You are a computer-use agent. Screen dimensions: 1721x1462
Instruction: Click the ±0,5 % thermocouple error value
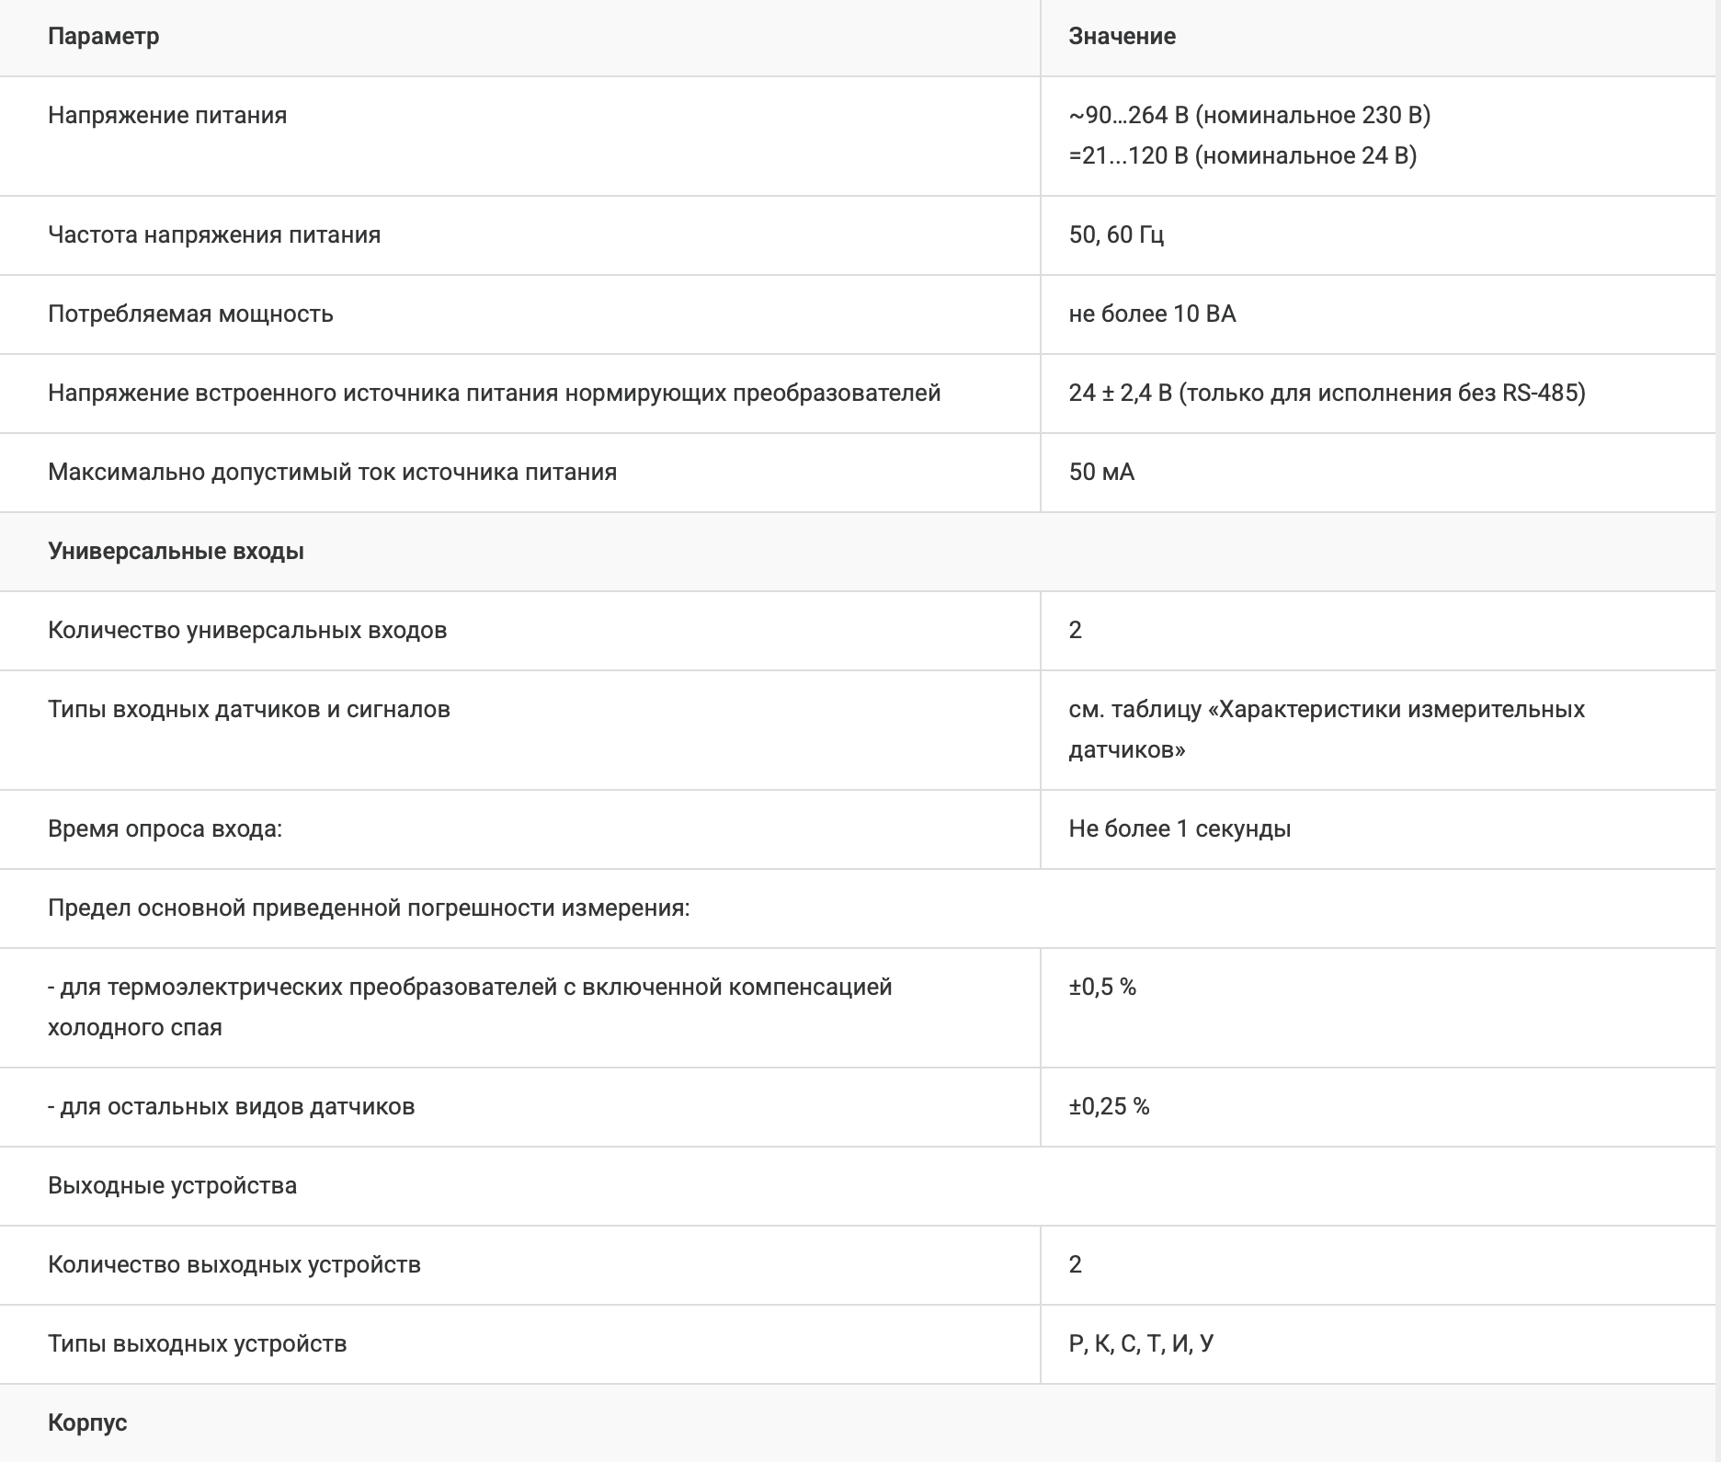pos(1102,987)
